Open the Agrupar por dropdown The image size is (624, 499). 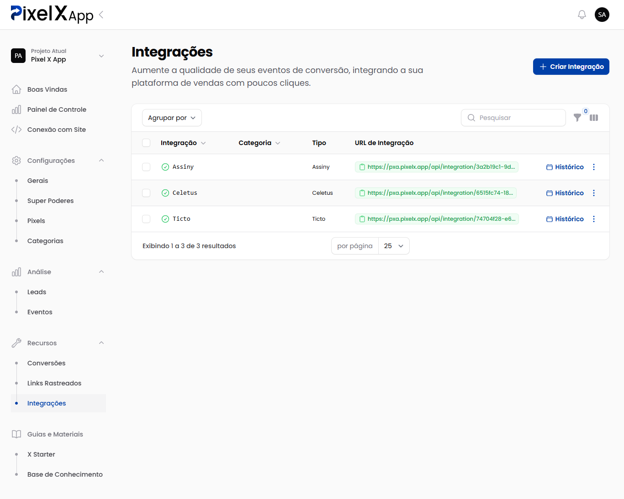click(x=172, y=118)
